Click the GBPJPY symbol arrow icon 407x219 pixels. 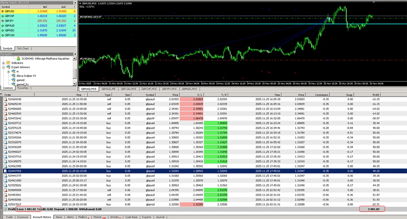click(3, 21)
